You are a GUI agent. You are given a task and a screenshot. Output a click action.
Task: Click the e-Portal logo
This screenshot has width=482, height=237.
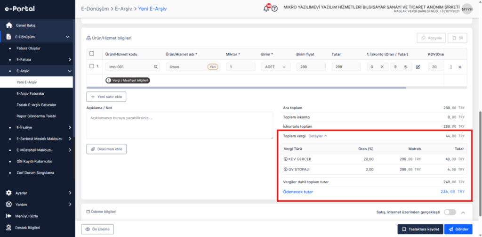[20, 8]
